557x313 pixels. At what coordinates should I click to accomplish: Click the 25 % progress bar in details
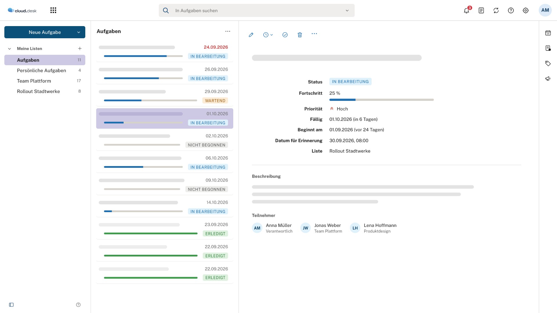[381, 100]
